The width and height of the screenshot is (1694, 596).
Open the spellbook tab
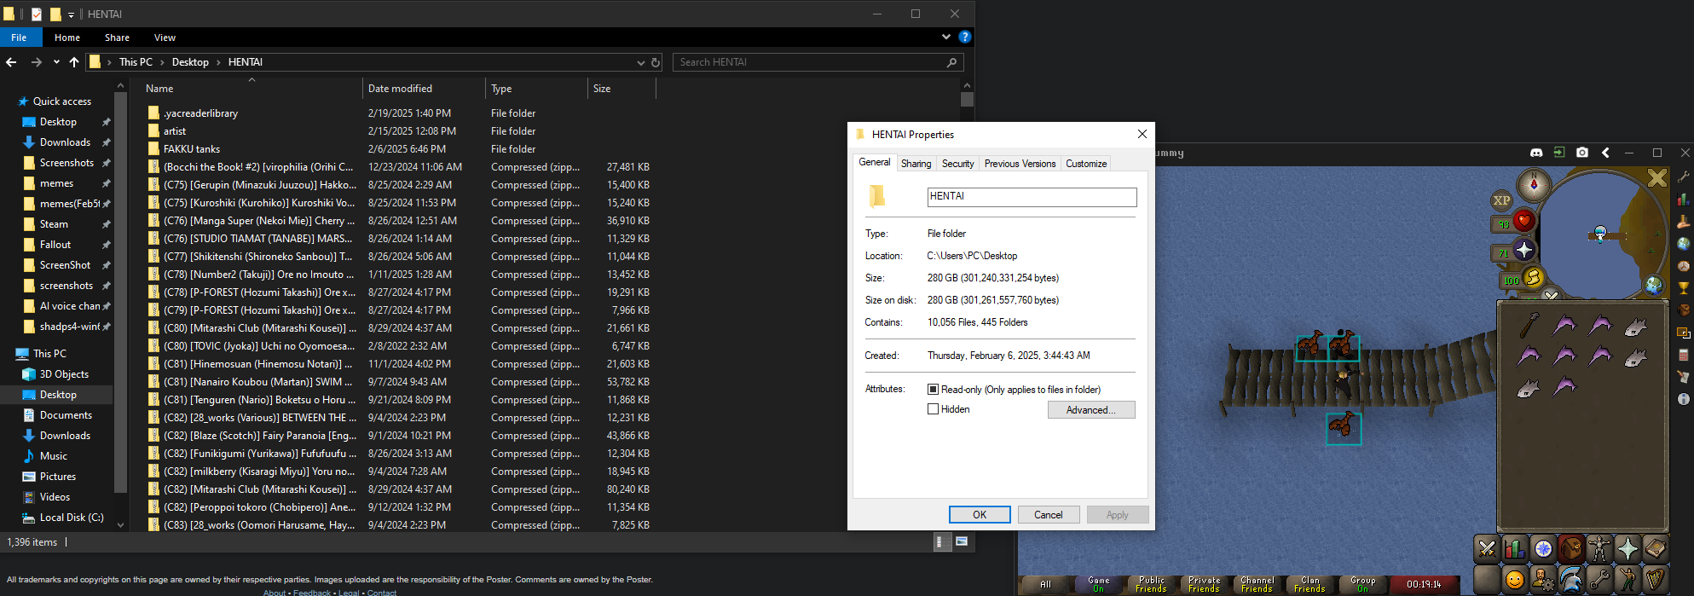click(1656, 548)
